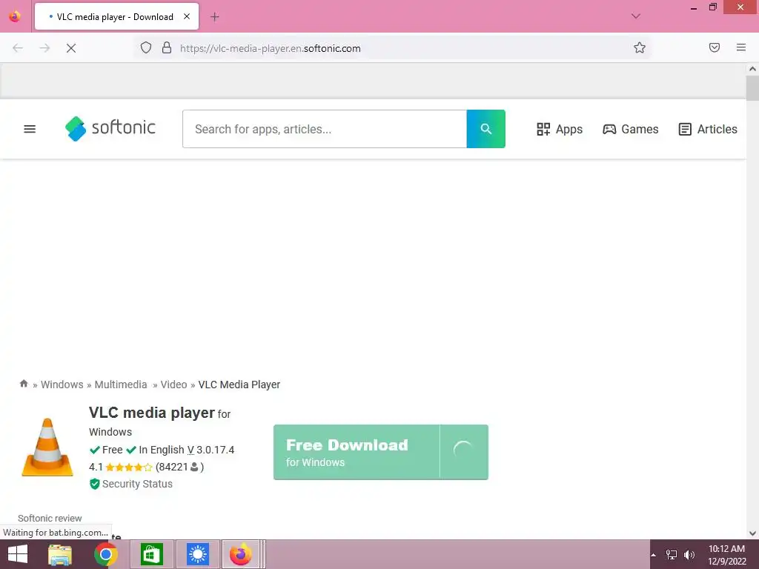The image size is (759, 569).
Task: Click into the Search for apps field
Action: (x=325, y=129)
